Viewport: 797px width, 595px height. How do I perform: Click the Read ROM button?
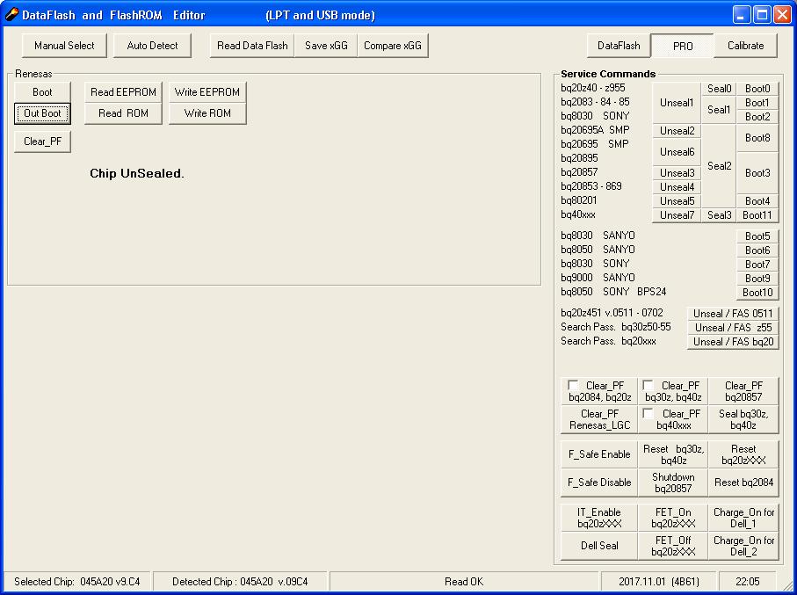[123, 113]
